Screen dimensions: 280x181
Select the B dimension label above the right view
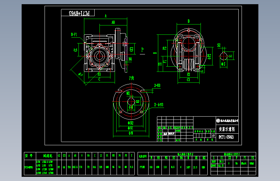click(189, 21)
